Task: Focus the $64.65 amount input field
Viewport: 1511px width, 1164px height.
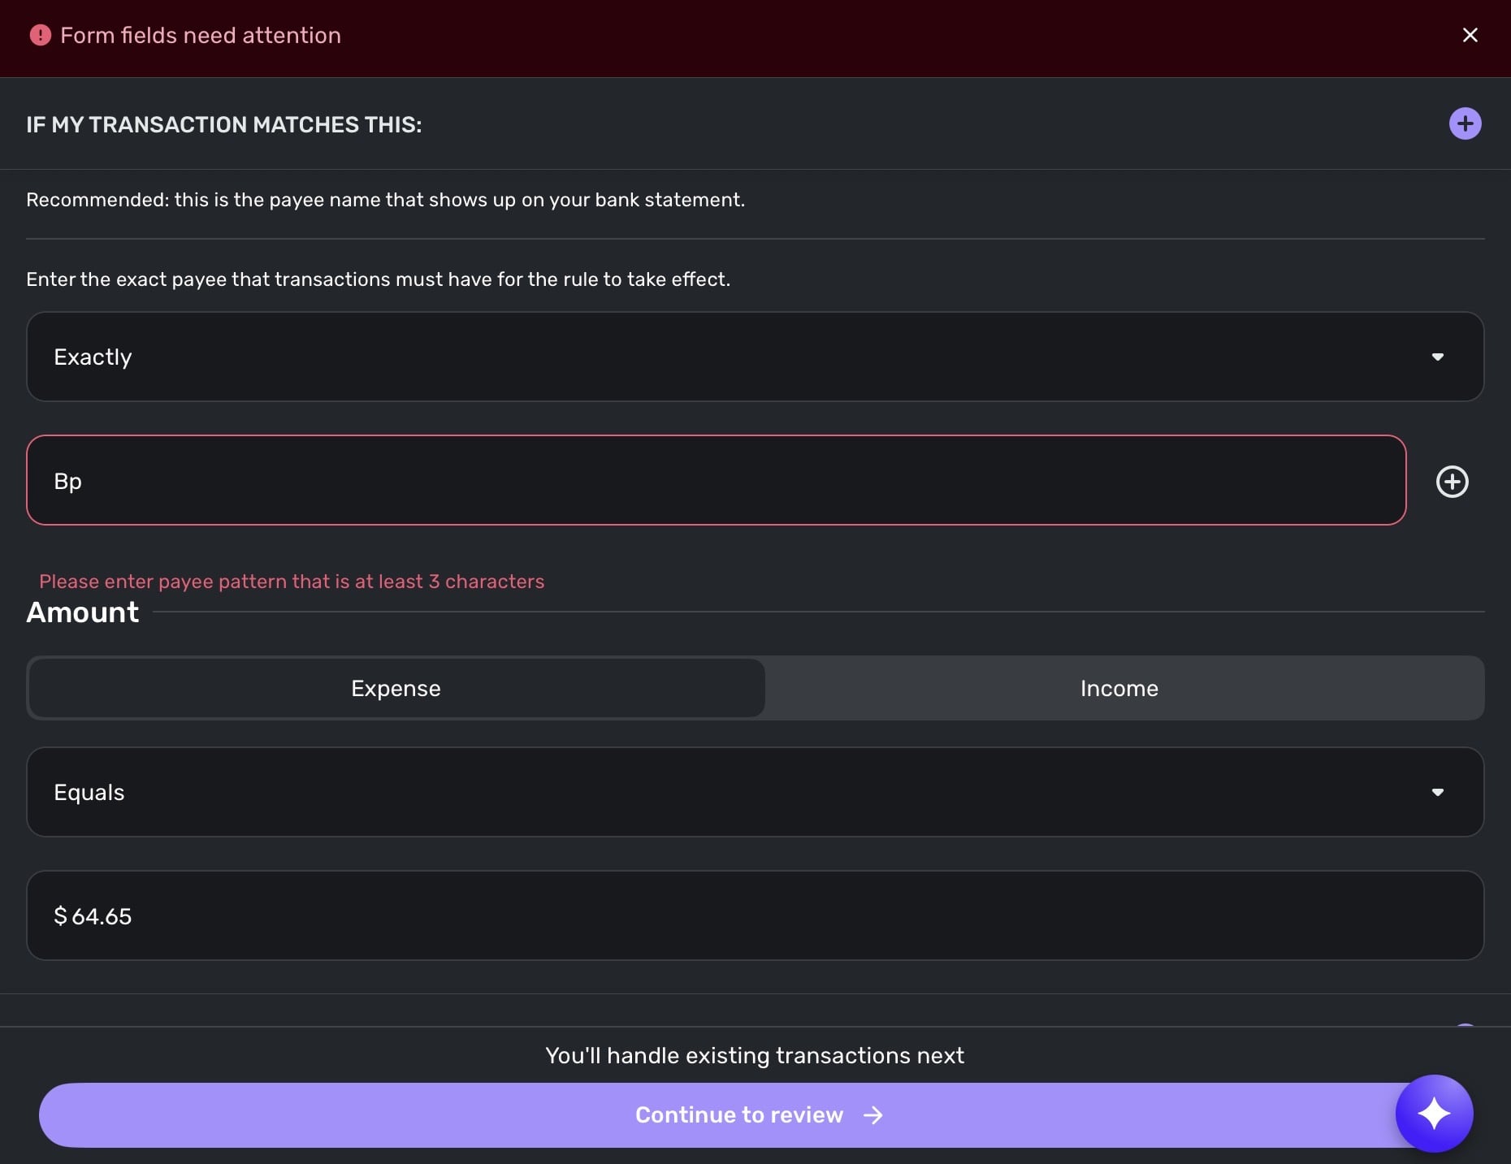Action: pyautogui.click(x=754, y=915)
